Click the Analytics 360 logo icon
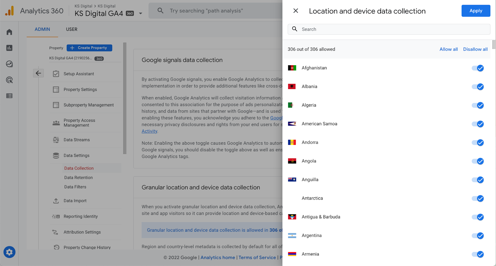This screenshot has height=266, width=496. coord(10,11)
